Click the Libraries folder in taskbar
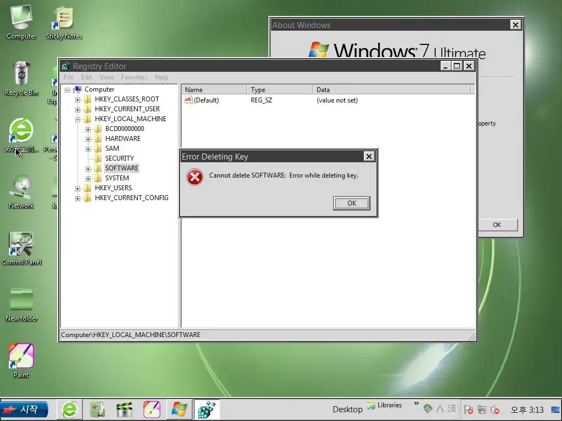The height and width of the screenshot is (421, 562). pyautogui.click(x=385, y=405)
